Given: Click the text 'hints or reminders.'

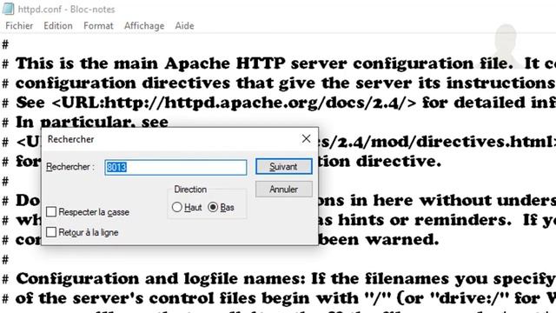Looking at the screenshot, I should [x=424, y=220].
